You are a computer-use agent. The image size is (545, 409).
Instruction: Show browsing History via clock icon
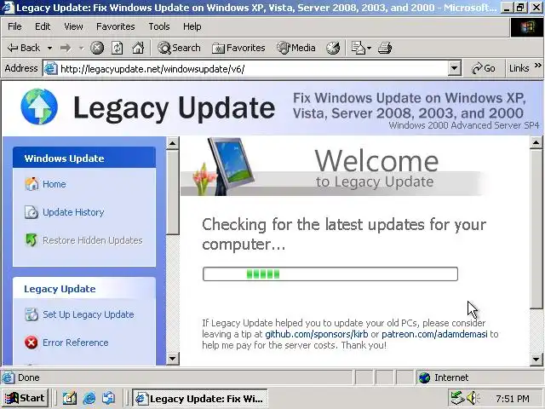point(333,48)
